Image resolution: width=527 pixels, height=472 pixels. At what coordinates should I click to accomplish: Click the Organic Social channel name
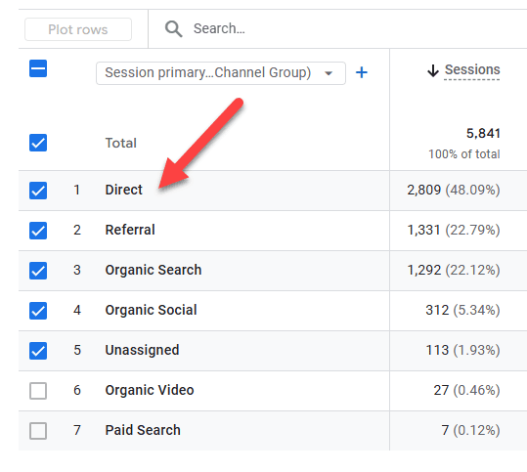click(x=151, y=310)
